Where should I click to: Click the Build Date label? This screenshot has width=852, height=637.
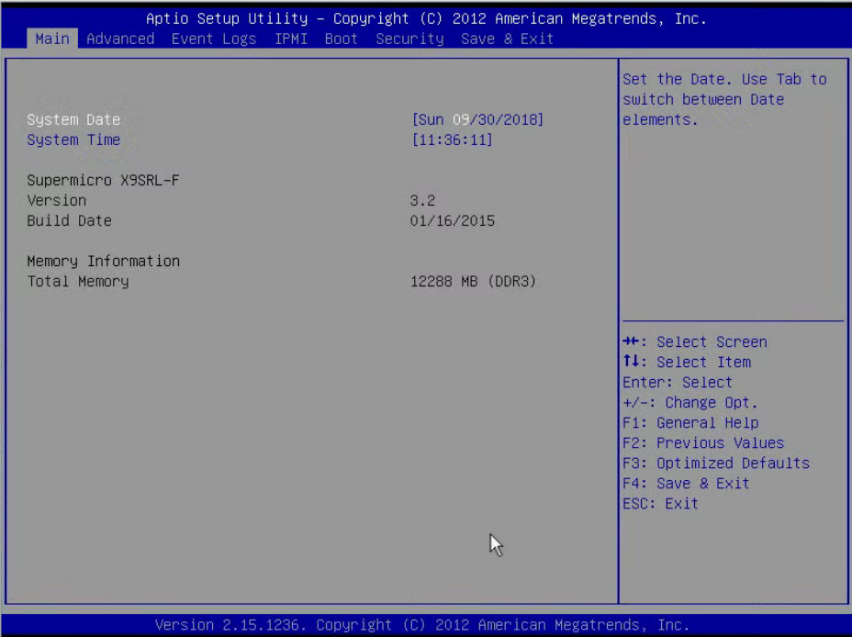click(x=69, y=220)
